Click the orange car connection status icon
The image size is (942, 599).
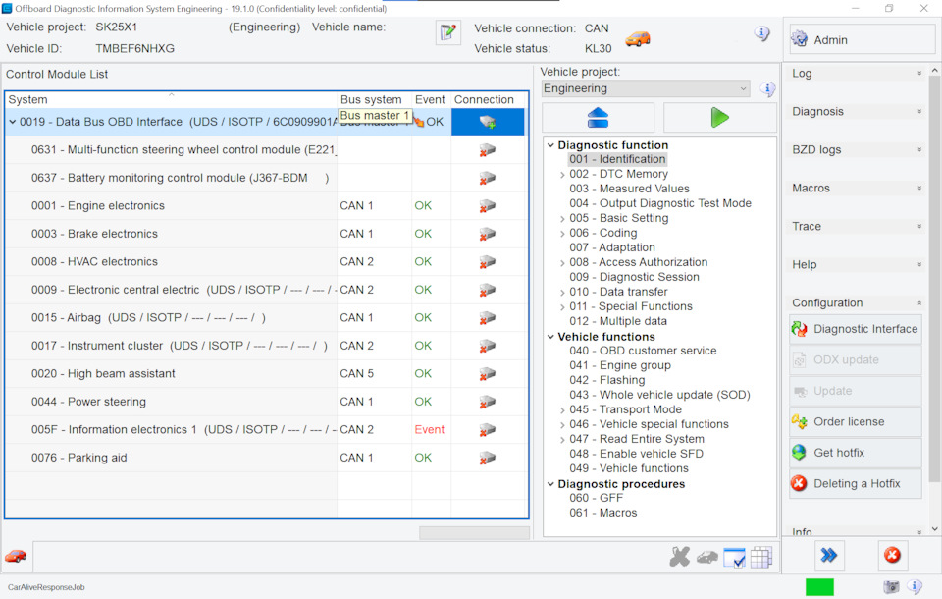(638, 39)
